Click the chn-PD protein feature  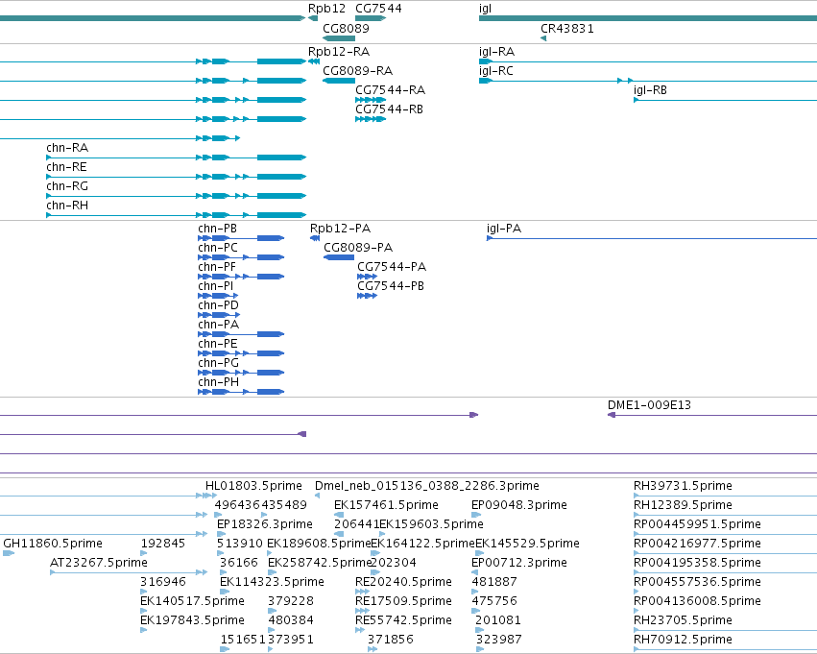point(219,315)
